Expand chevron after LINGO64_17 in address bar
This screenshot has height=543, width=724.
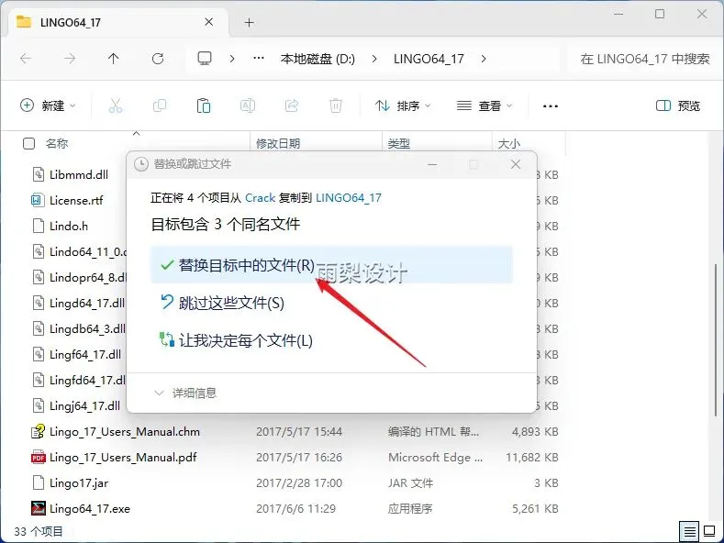[x=484, y=59]
